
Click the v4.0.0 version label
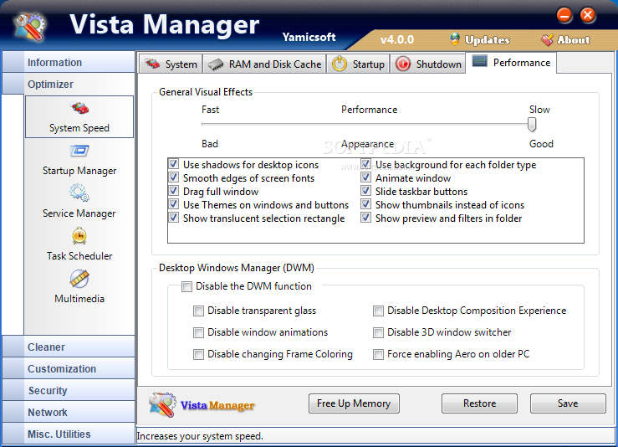(x=397, y=40)
